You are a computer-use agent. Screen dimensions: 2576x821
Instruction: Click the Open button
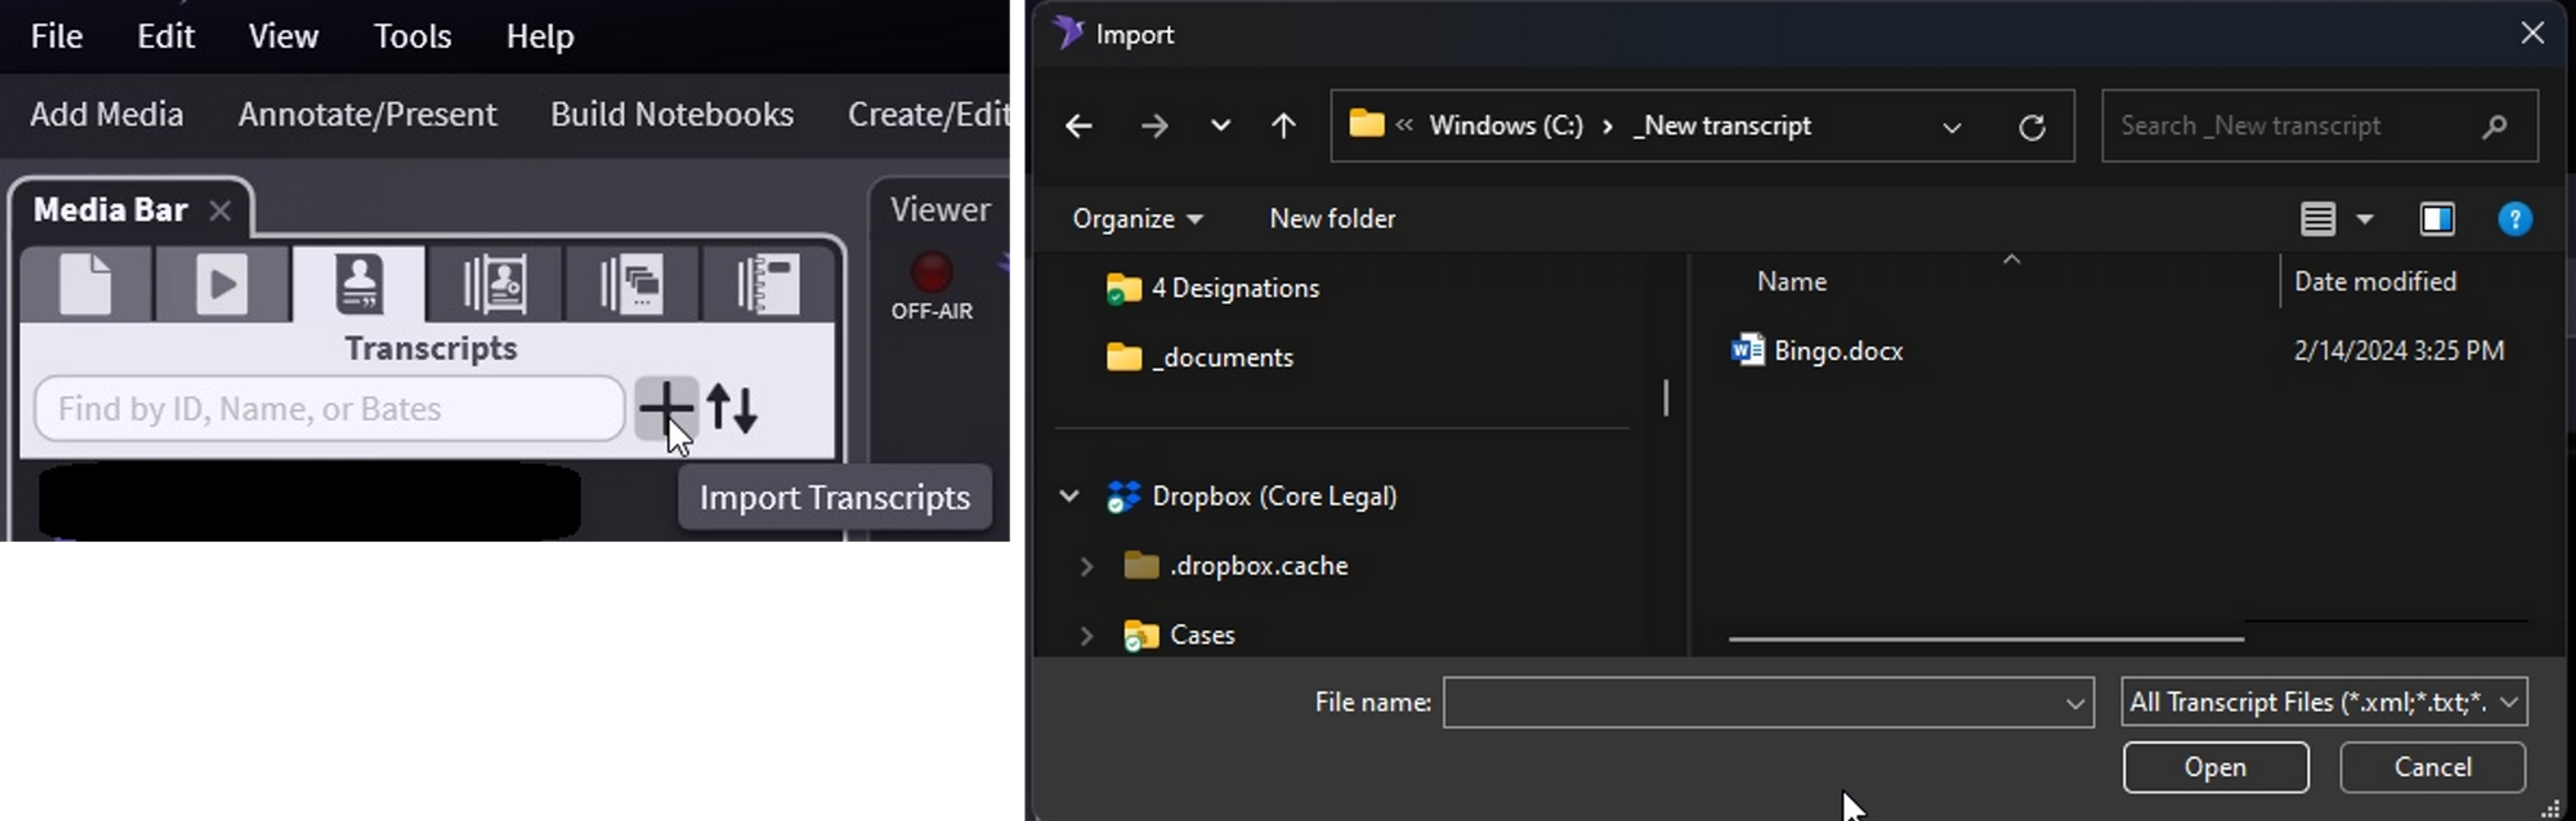click(x=2215, y=767)
